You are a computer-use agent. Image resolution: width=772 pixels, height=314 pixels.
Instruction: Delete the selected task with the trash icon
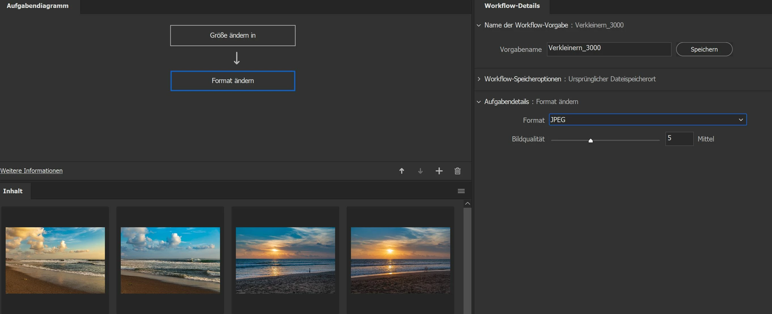(x=457, y=171)
